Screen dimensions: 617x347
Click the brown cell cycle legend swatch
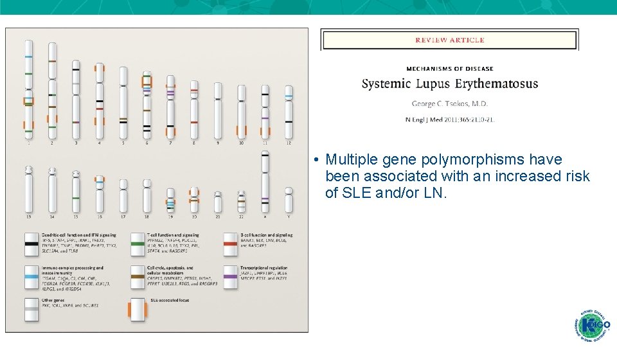138,278
